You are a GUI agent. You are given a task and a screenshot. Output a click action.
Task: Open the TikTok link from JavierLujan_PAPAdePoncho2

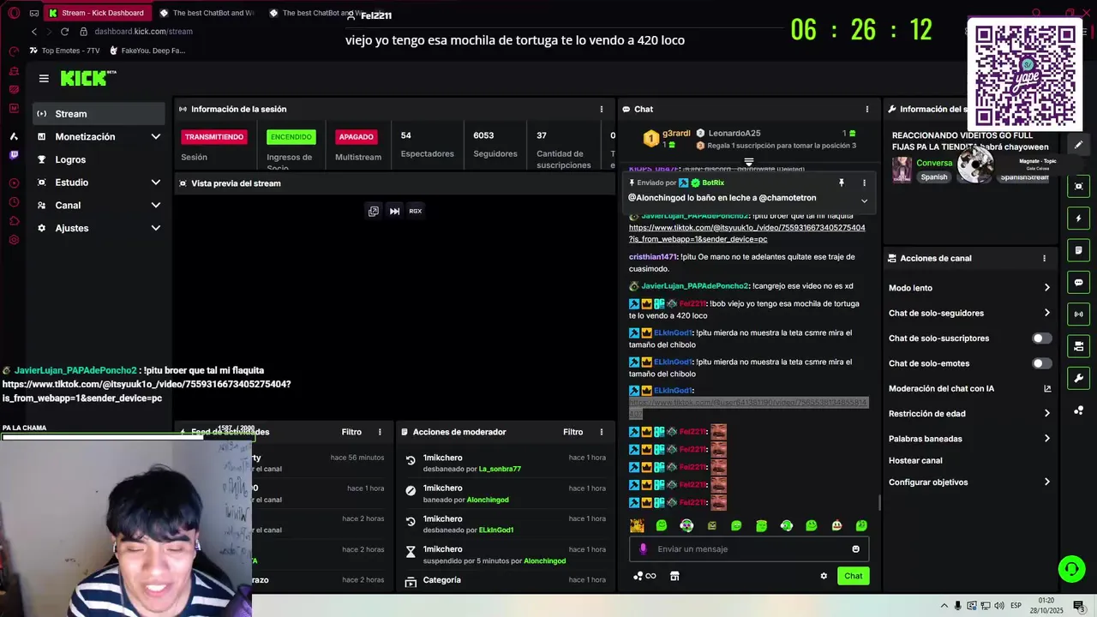coord(746,233)
